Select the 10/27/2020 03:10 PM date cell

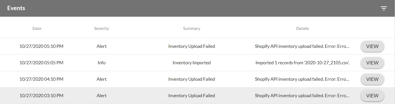click(41, 96)
